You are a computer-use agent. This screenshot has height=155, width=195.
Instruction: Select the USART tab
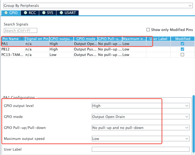(68, 13)
